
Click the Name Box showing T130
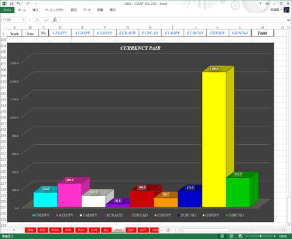(x=12, y=20)
